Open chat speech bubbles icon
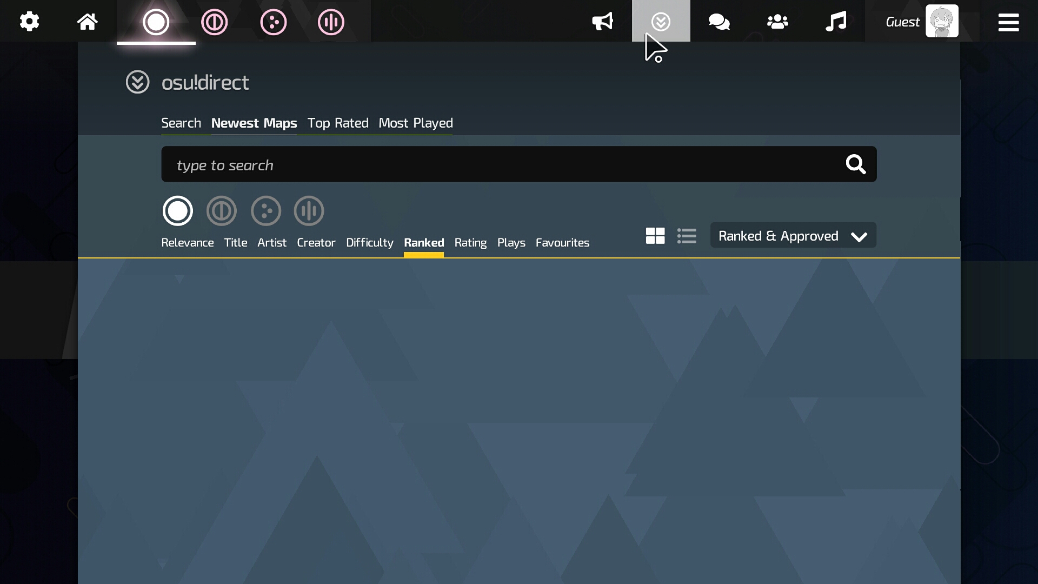Image resolution: width=1038 pixels, height=584 pixels. point(719,22)
